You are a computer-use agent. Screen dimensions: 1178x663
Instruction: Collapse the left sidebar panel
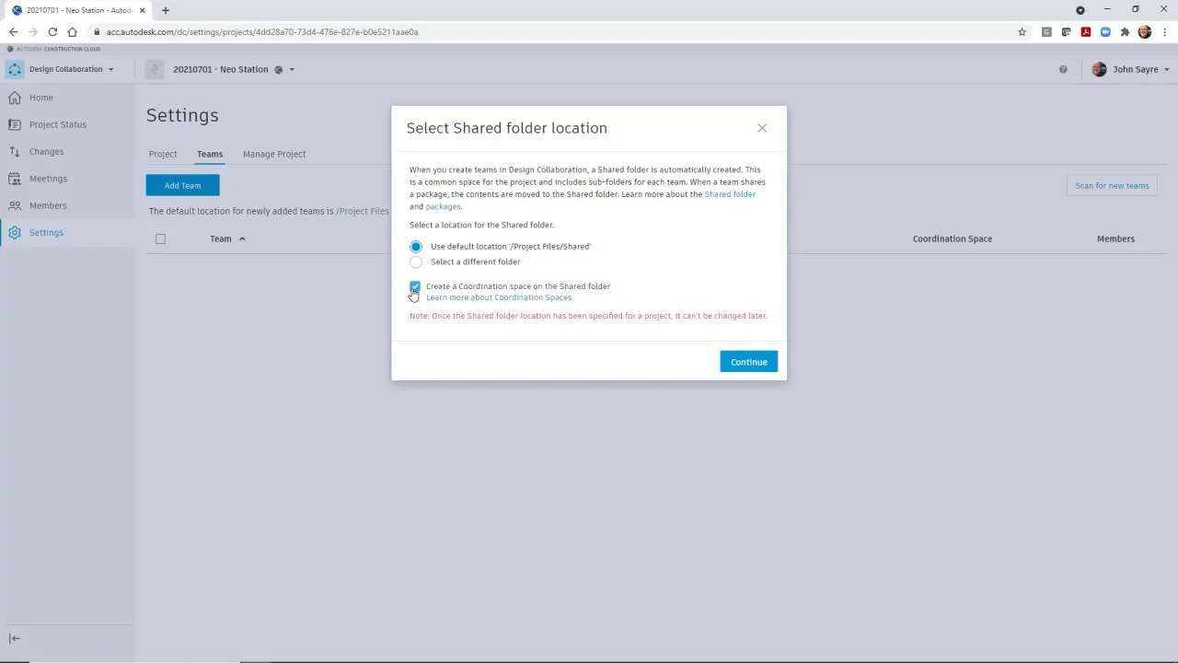click(x=14, y=638)
